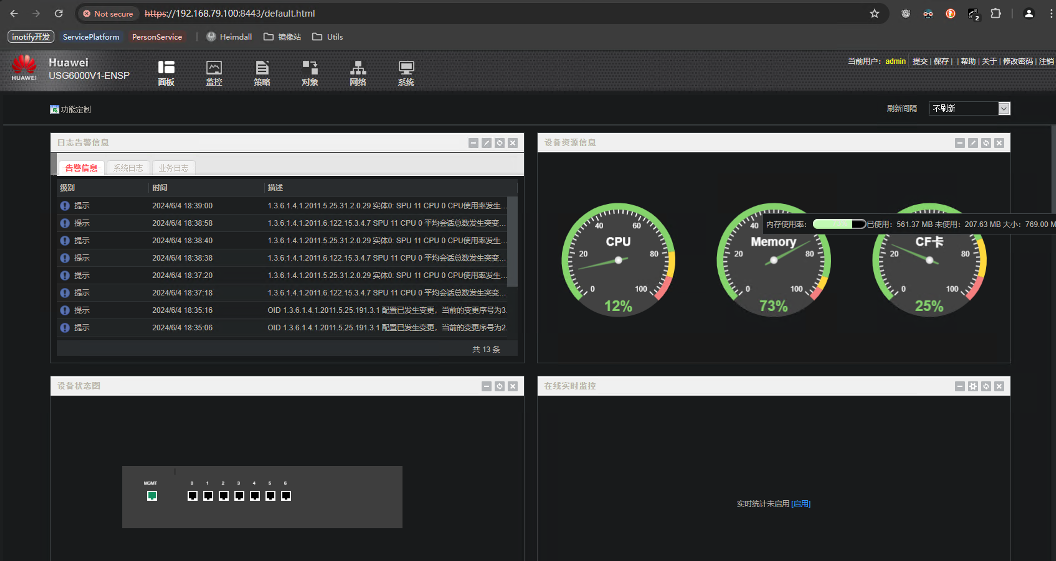Open the PersonService bookmark

tap(157, 37)
